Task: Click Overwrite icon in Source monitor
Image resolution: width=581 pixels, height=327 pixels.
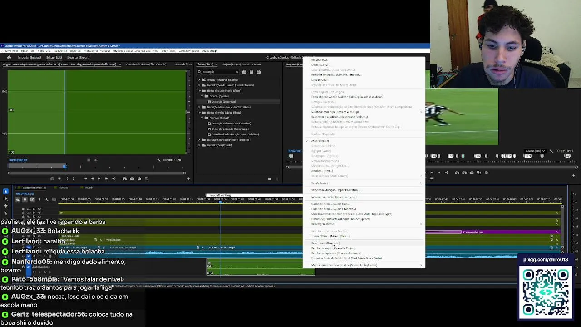Action: (132, 178)
